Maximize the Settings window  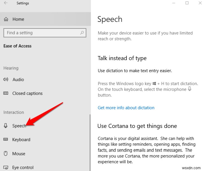tap(187, 3)
